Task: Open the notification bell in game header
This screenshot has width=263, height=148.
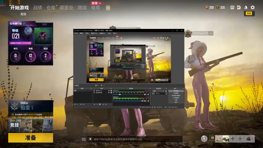Action: 246,7
